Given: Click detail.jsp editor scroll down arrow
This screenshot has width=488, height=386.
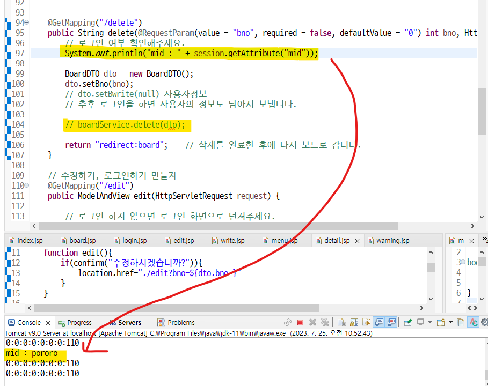Looking at the screenshot, I should coord(431,299).
